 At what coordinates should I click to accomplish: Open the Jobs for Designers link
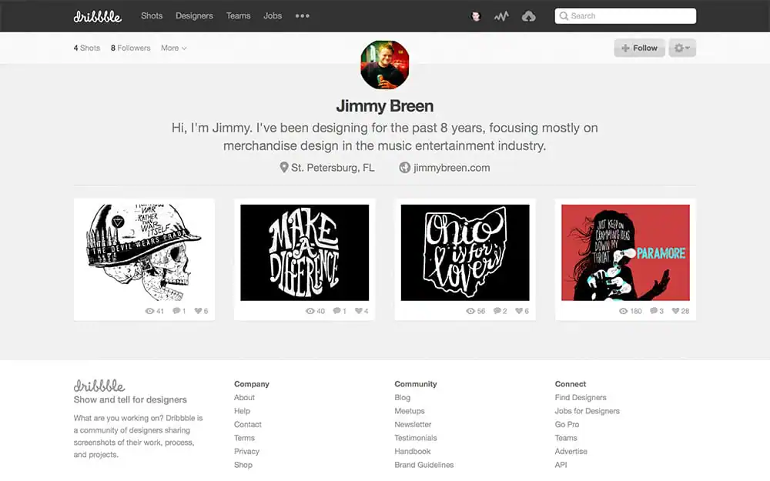click(588, 411)
